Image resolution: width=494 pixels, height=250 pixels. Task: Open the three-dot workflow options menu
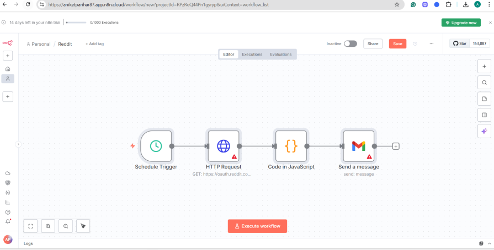pyautogui.click(x=432, y=44)
